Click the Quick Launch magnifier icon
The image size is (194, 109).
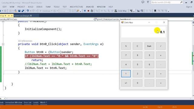point(181,2)
